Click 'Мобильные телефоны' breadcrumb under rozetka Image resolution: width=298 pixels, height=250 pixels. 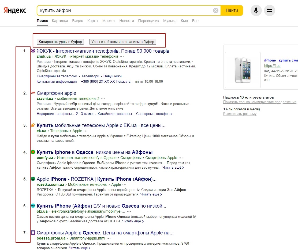coord(88,184)
